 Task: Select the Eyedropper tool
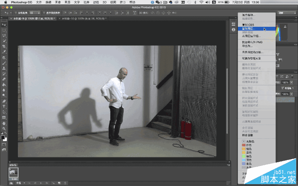point(4,51)
